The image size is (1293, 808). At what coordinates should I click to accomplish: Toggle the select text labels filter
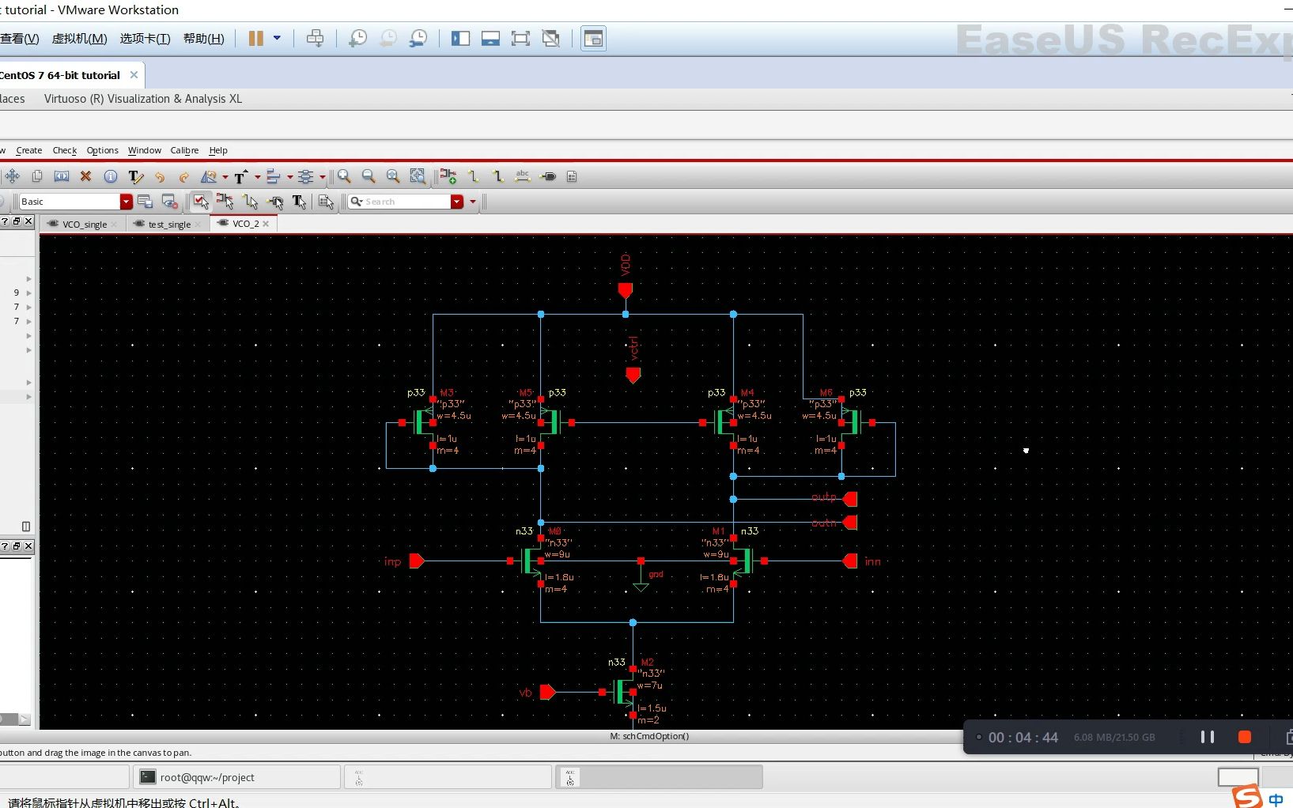pos(299,202)
